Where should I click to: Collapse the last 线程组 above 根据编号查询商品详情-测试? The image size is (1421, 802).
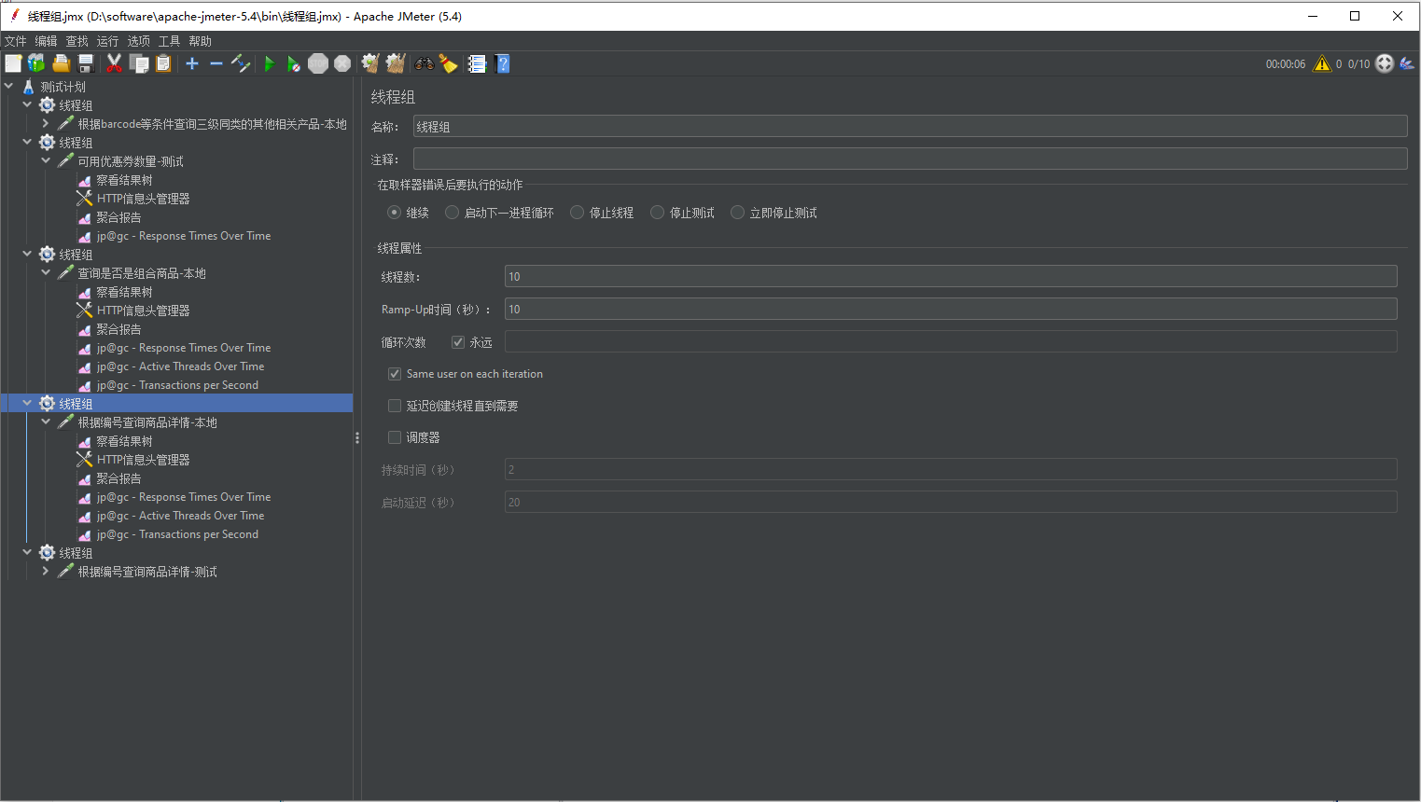pyautogui.click(x=27, y=552)
